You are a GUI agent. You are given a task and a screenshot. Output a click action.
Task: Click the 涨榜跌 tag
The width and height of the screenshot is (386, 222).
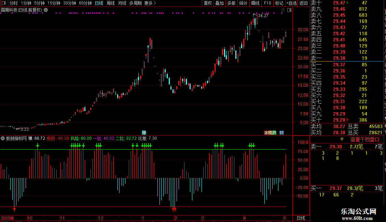click(270, 133)
